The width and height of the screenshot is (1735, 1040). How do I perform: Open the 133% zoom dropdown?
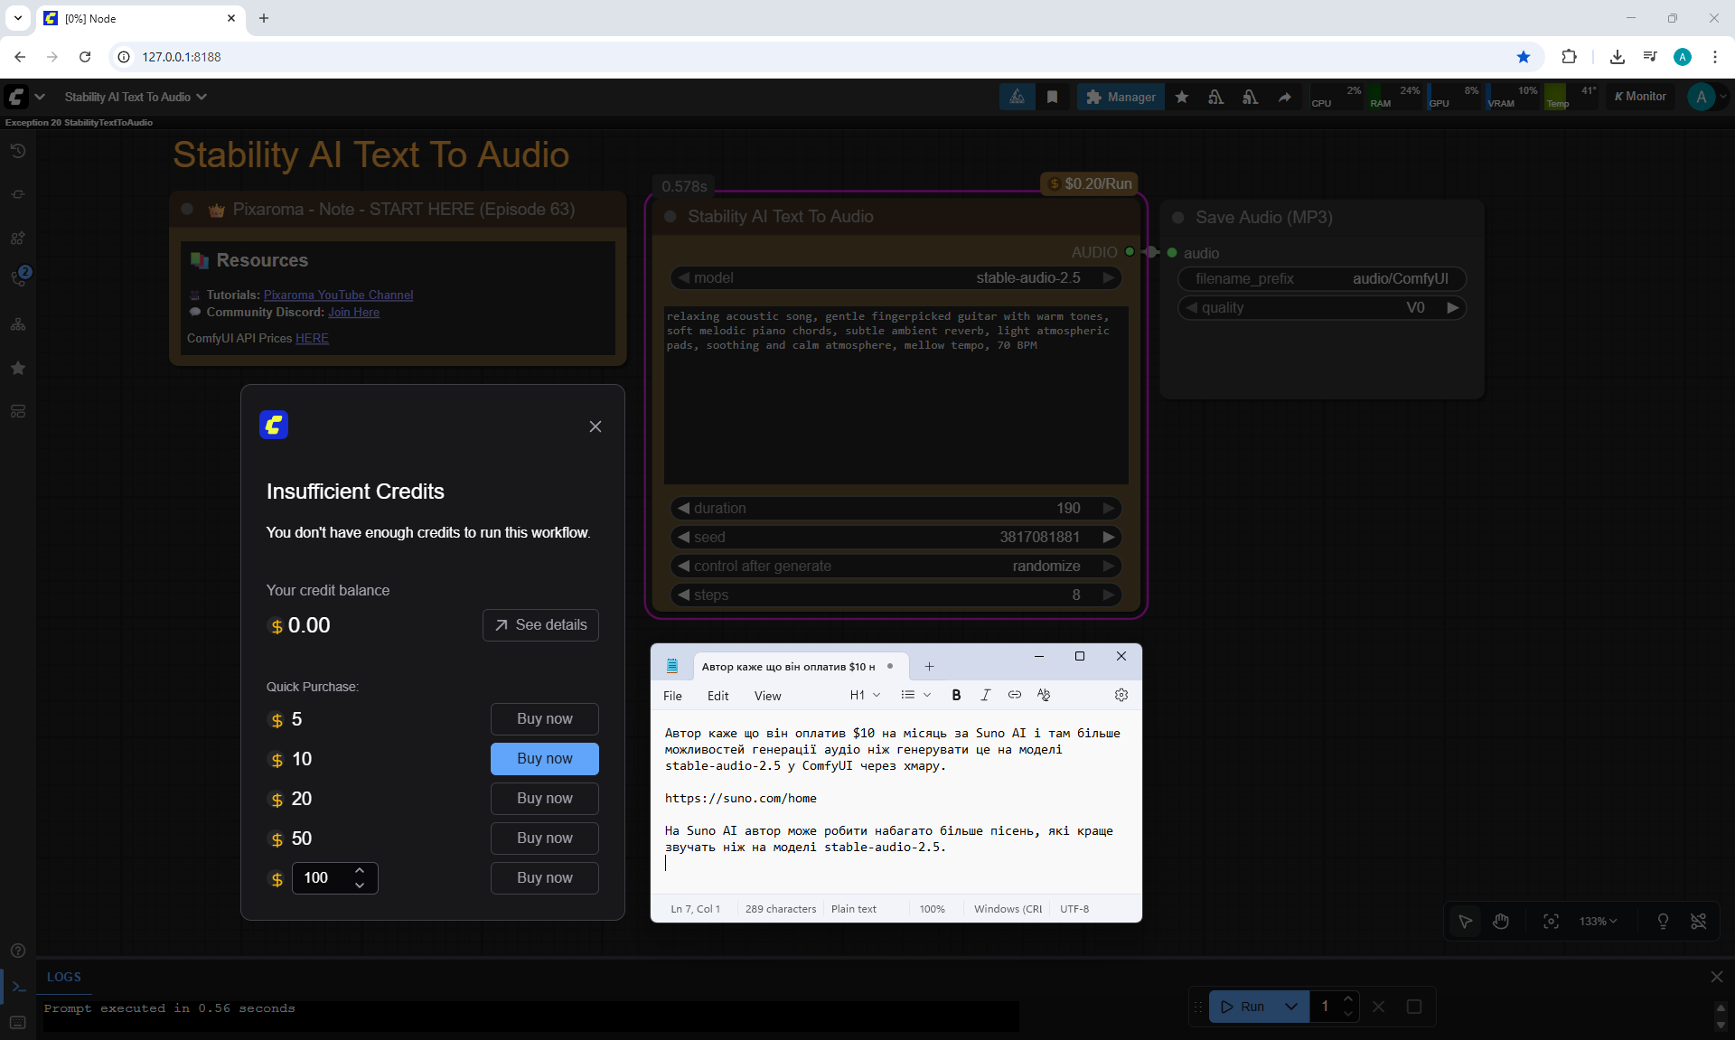click(x=1598, y=921)
